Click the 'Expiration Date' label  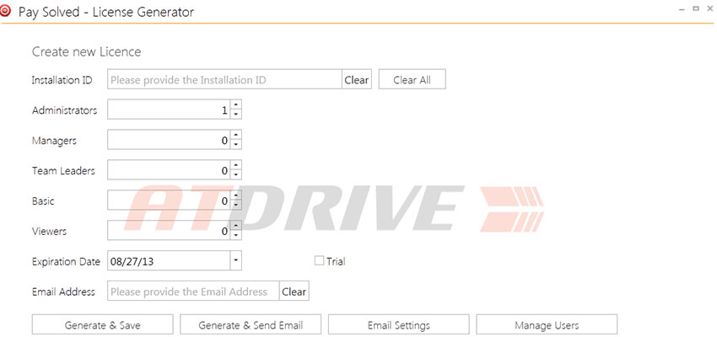66,262
